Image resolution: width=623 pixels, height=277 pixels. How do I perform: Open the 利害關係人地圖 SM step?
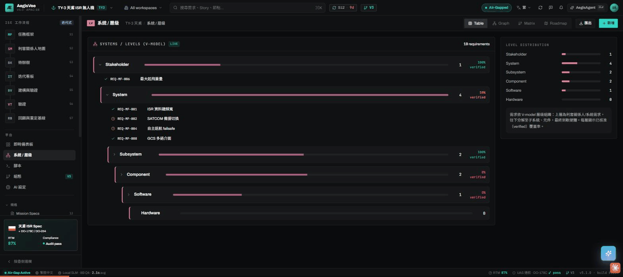click(x=40, y=48)
